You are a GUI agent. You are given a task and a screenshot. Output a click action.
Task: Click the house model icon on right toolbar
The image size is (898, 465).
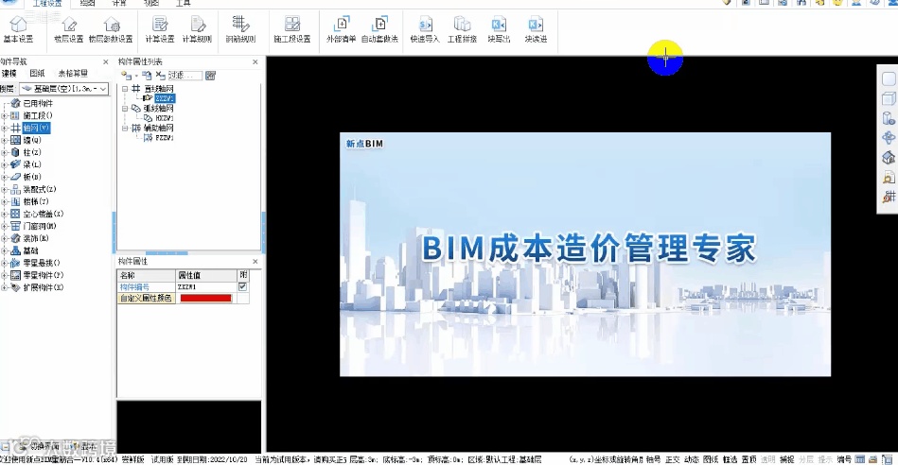pos(889,157)
